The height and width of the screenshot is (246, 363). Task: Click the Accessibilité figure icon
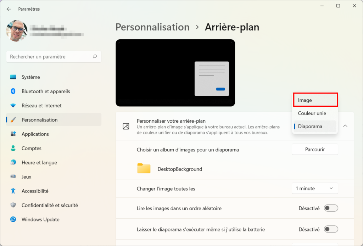(13, 191)
